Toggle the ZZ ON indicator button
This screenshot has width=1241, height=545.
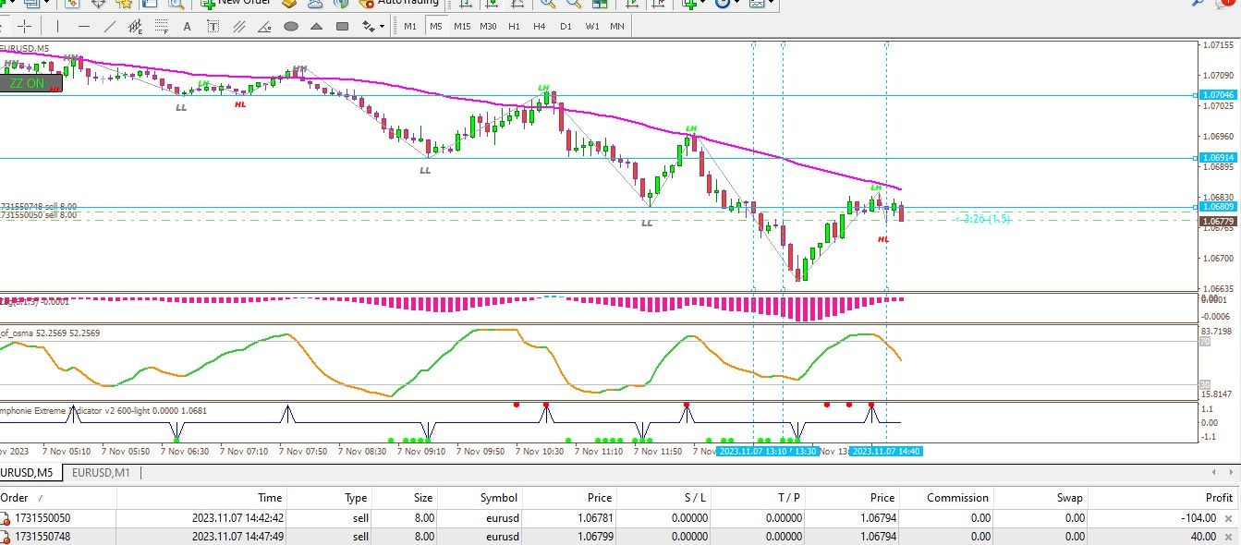pyautogui.click(x=28, y=83)
